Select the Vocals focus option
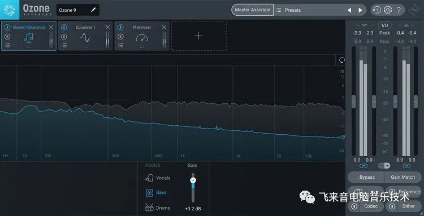Viewport: 424px width, 216px height. 158,178
